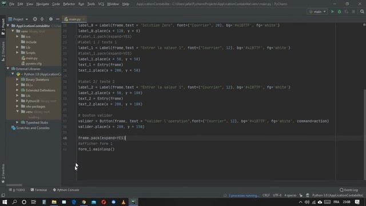Change indent setting 4 spaces

pyautogui.click(x=290, y=195)
